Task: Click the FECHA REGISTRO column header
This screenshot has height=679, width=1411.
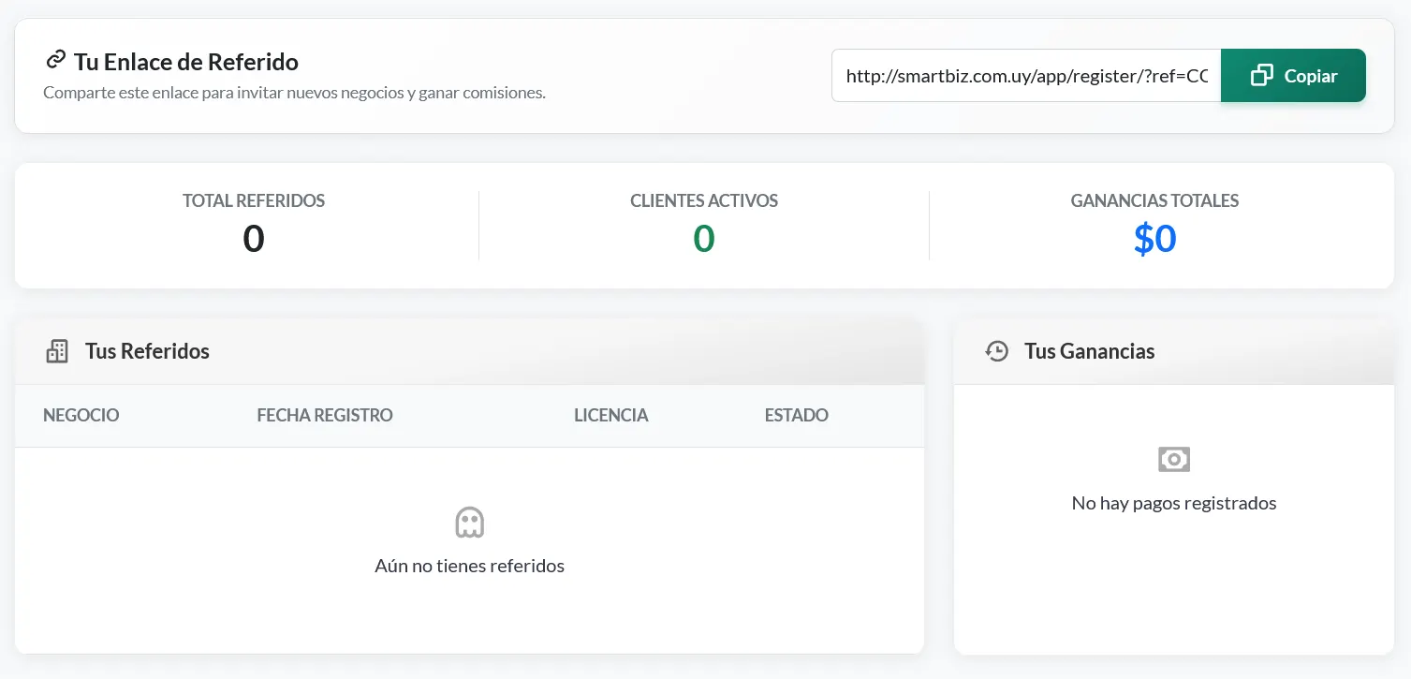Action: coord(325,416)
